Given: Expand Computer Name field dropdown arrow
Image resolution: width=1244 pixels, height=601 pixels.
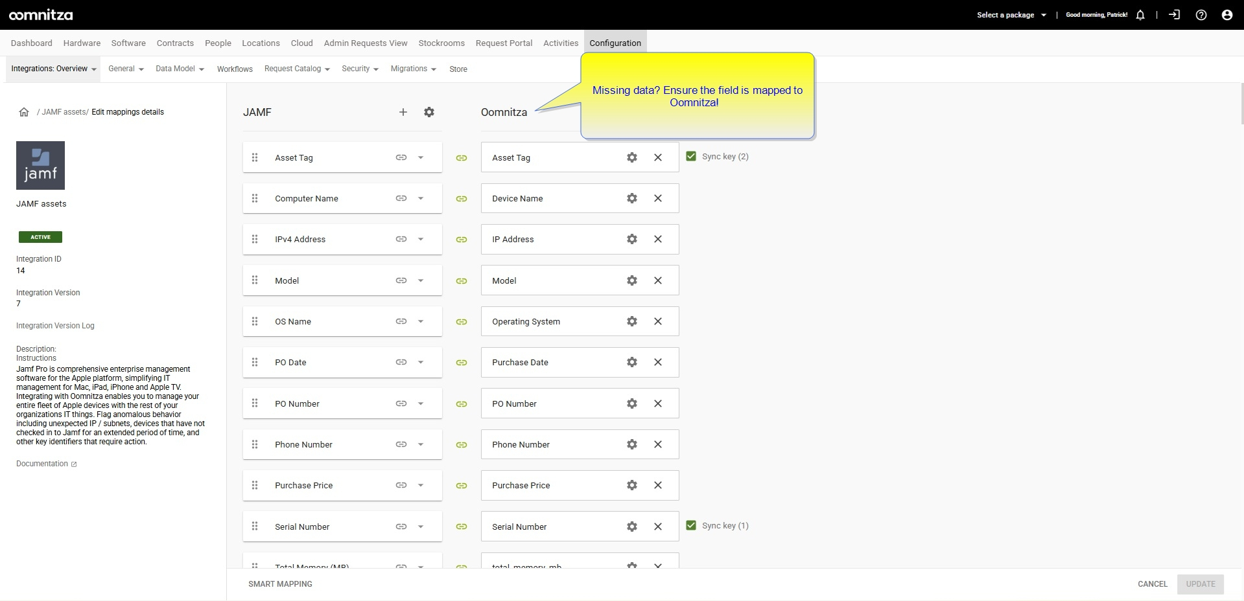Looking at the screenshot, I should tap(421, 198).
